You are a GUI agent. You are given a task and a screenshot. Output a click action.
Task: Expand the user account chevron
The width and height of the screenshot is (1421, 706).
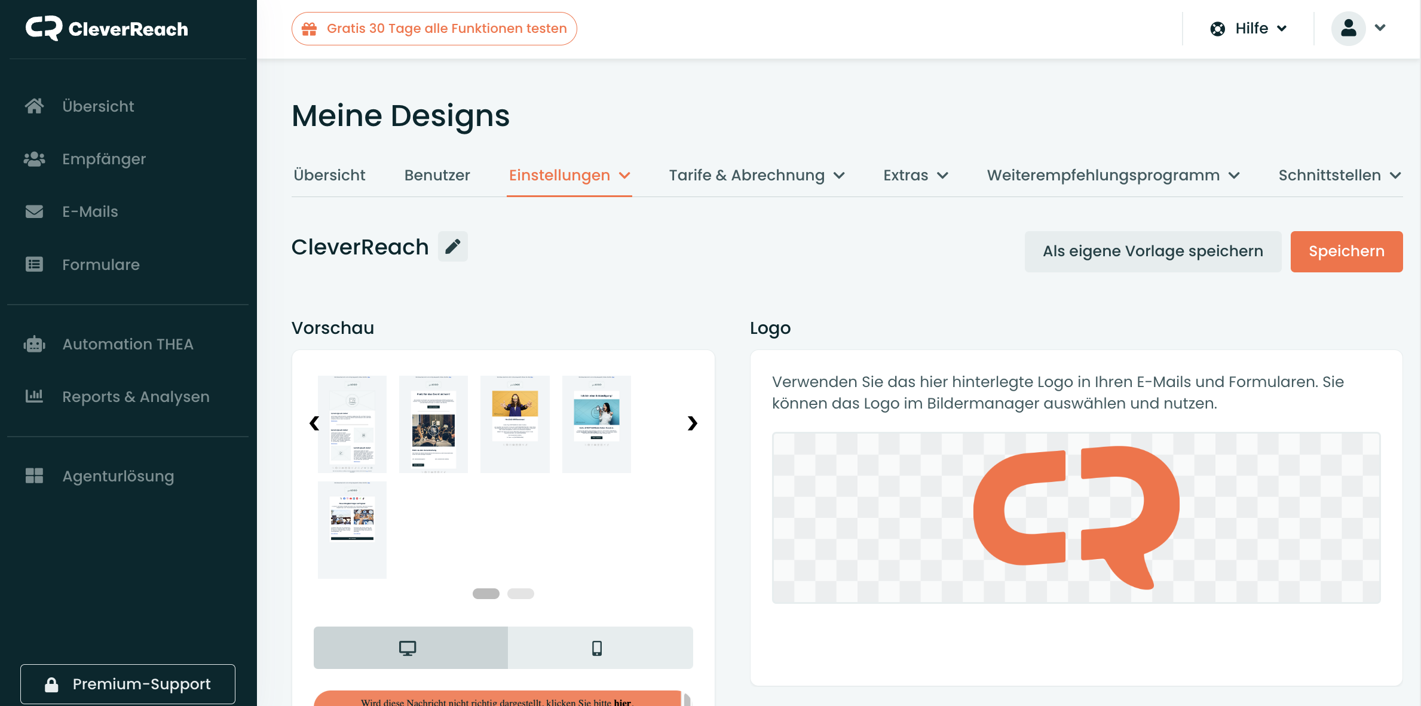point(1380,27)
